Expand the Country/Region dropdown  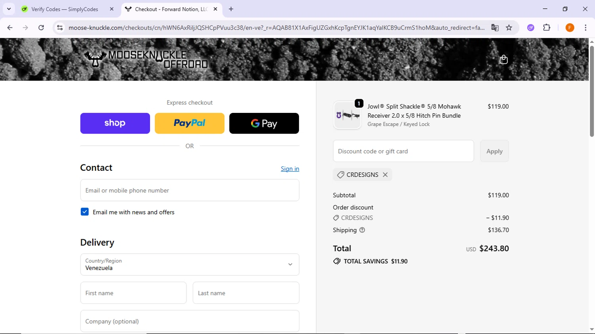(190, 265)
